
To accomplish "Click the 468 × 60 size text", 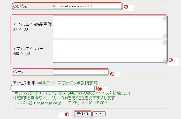I will [x=21, y=53].
